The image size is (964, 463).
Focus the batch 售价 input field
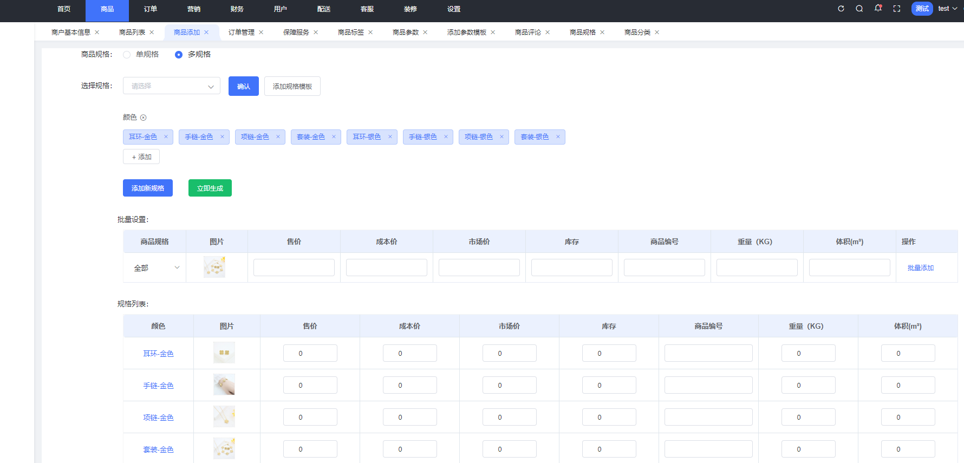[294, 268]
